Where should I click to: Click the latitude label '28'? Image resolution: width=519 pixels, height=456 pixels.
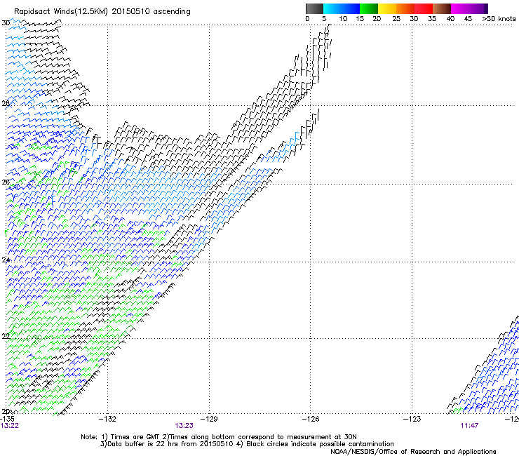click(x=6, y=103)
